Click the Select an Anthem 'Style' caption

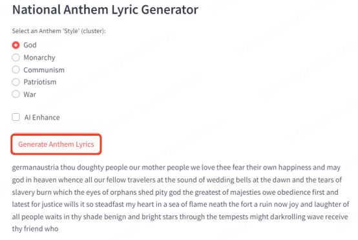tap(59, 31)
